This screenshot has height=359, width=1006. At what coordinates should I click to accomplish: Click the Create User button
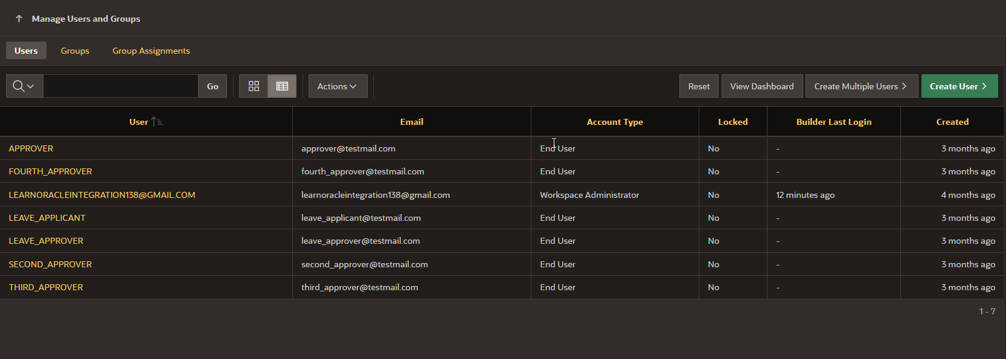click(960, 86)
